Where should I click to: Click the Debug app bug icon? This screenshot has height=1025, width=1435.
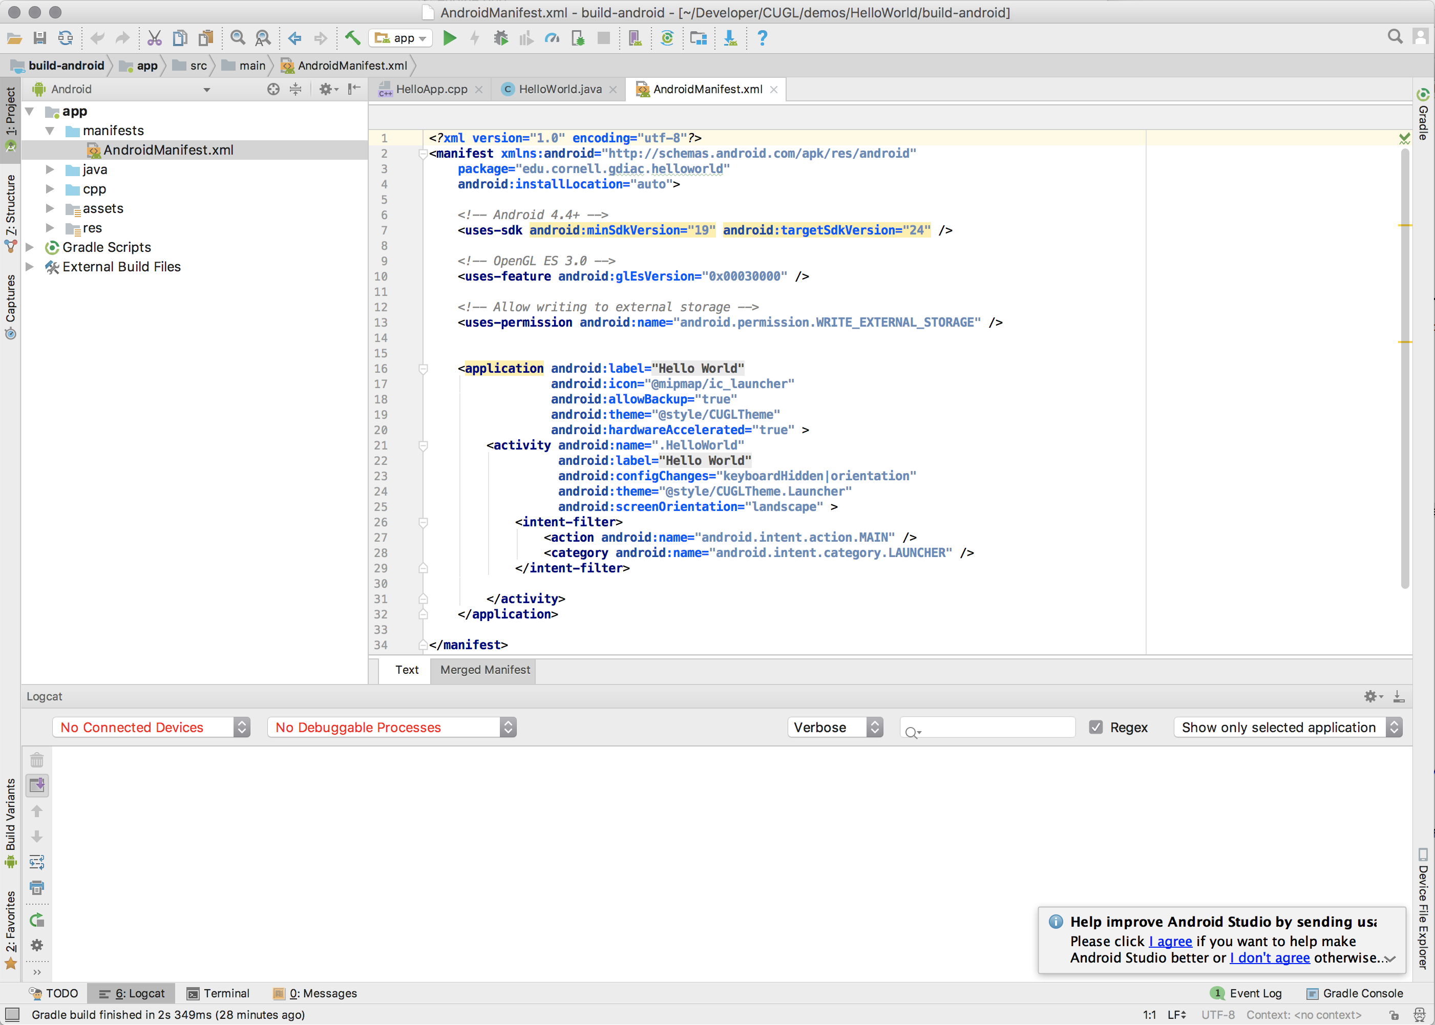point(501,38)
